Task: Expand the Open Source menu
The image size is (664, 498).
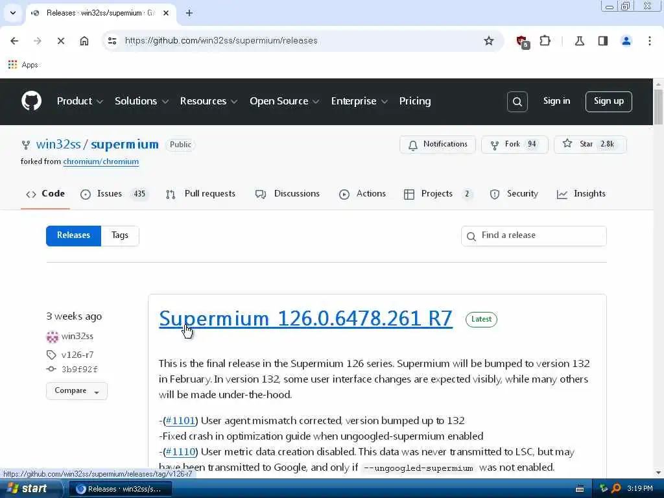Action: 284,101
